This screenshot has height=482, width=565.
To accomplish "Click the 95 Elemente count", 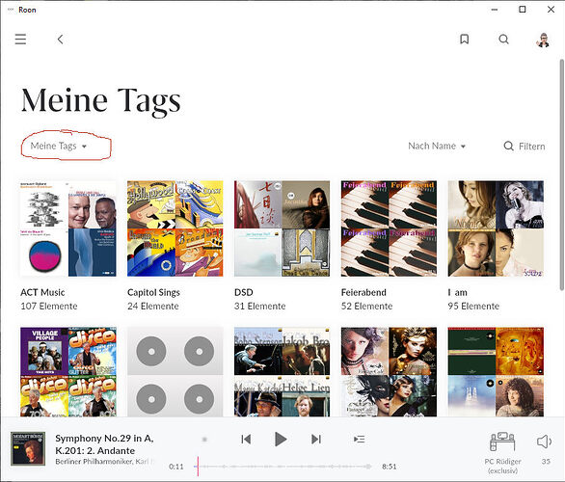I will pos(473,306).
